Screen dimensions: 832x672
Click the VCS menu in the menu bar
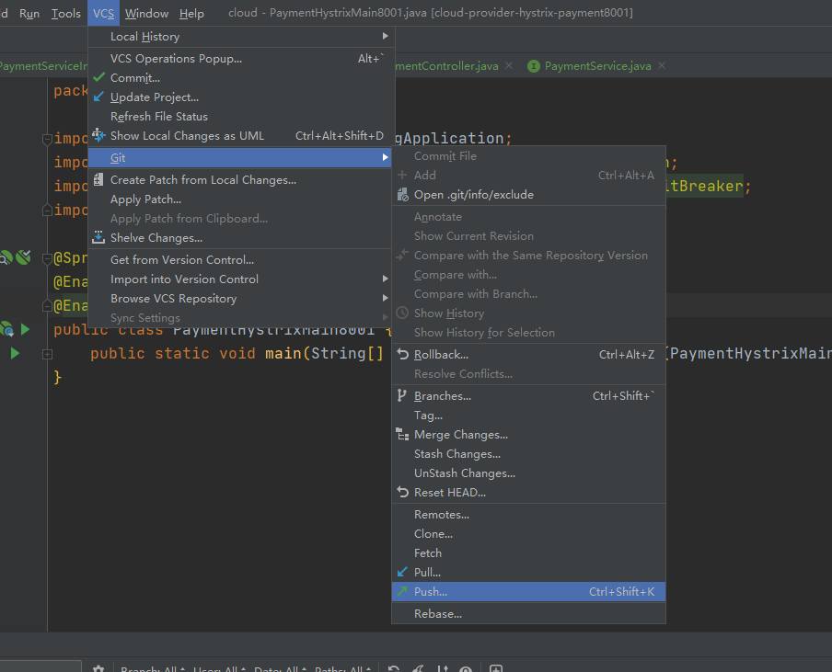pos(103,13)
